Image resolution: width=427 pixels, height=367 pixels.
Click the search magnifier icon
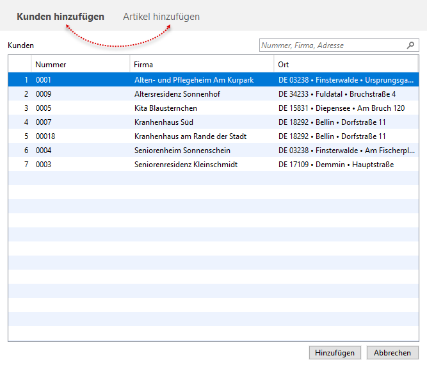410,45
